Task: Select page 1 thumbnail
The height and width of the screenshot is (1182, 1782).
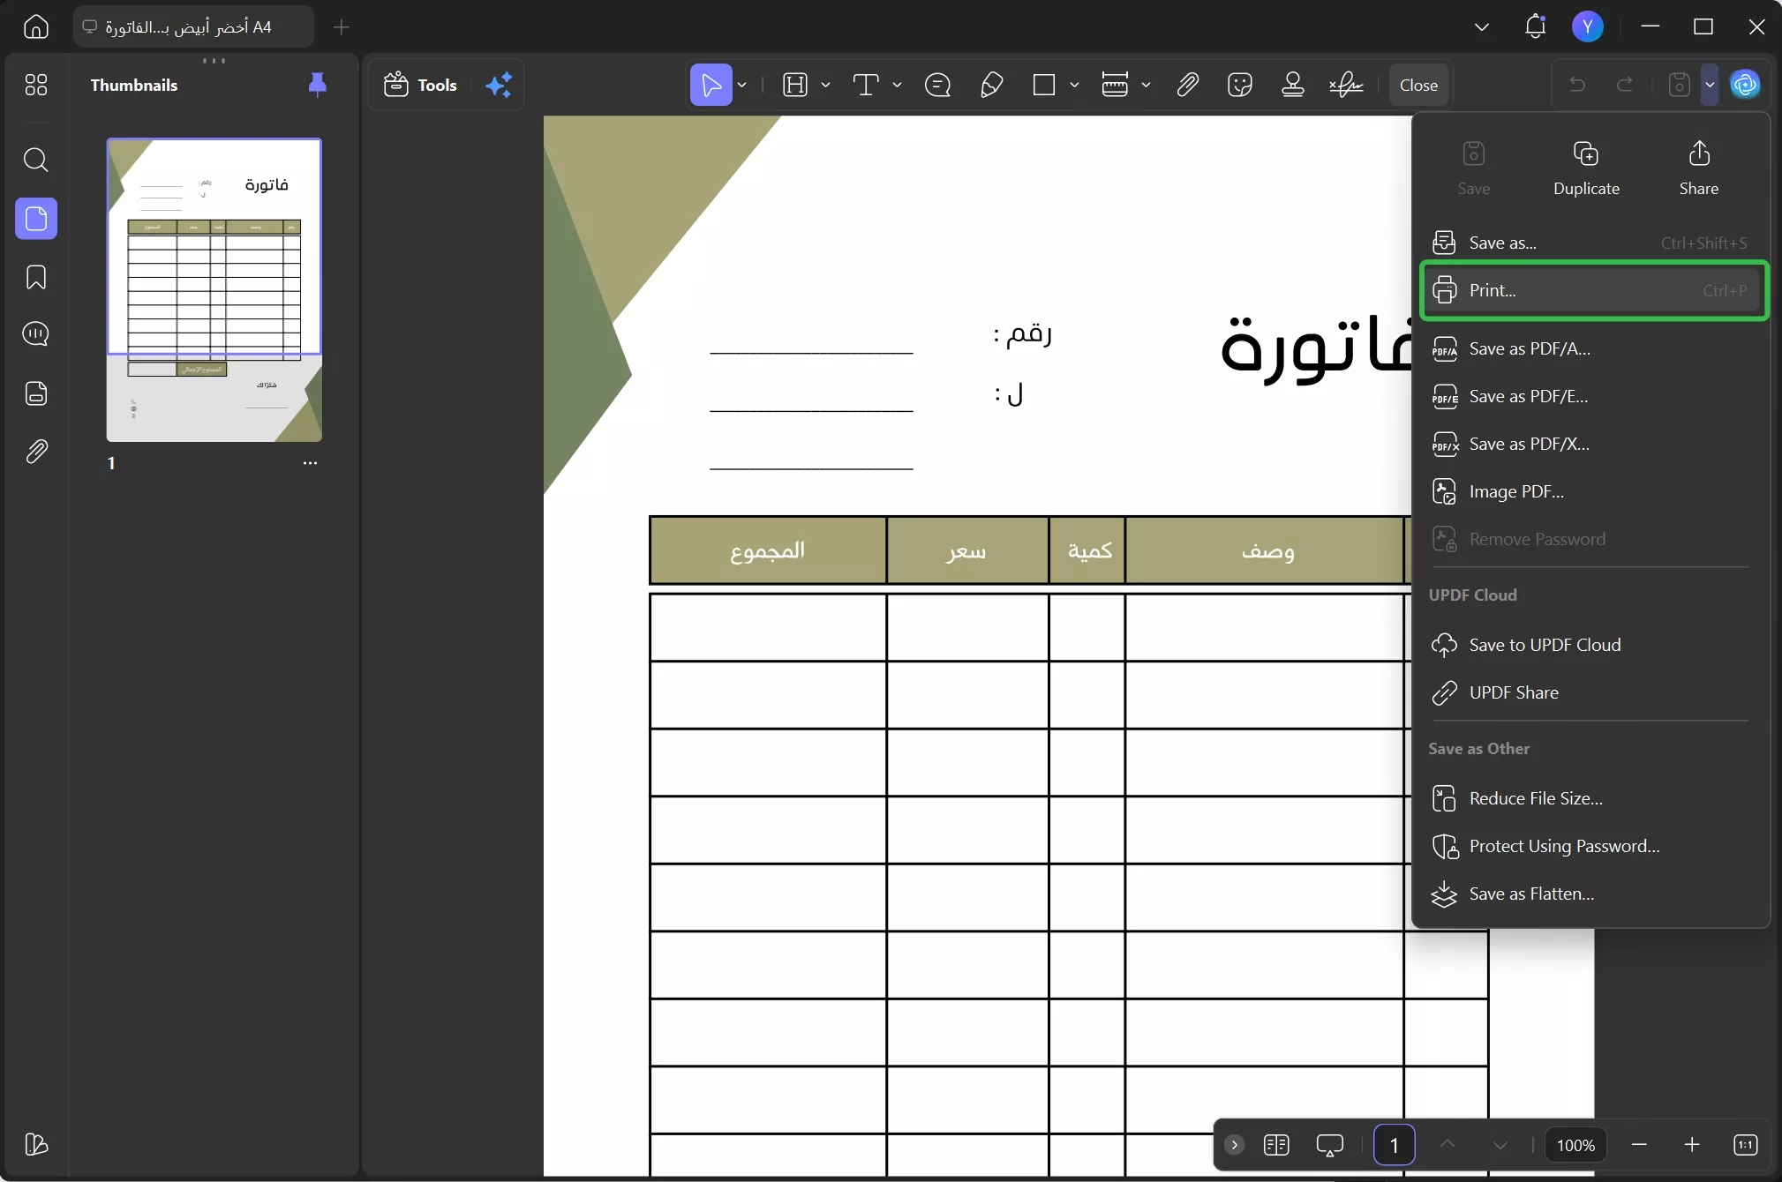Action: click(214, 289)
